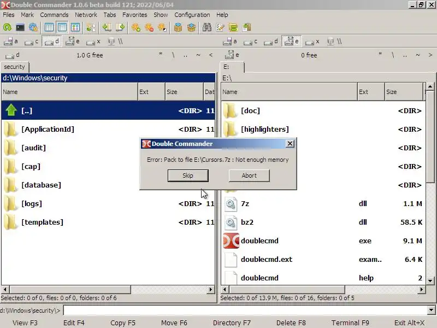
Task: Switch to Thumbnails view toolbar icon
Action: tap(75, 27)
